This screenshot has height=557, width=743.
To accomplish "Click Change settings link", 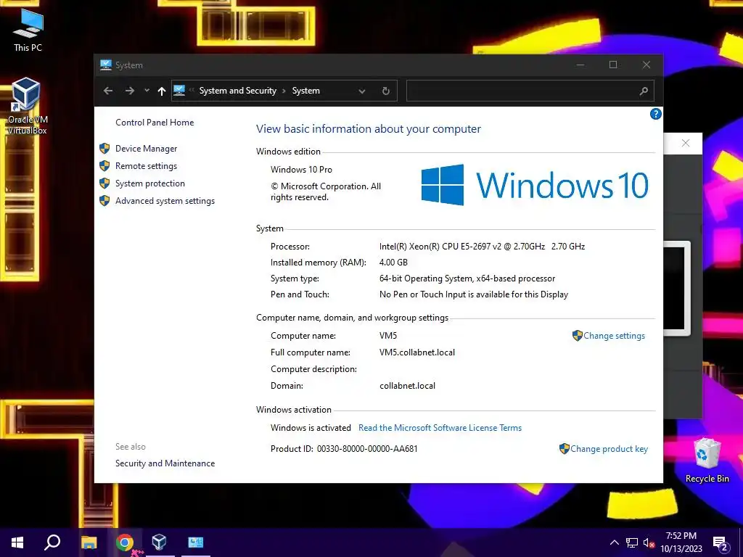I will point(614,336).
